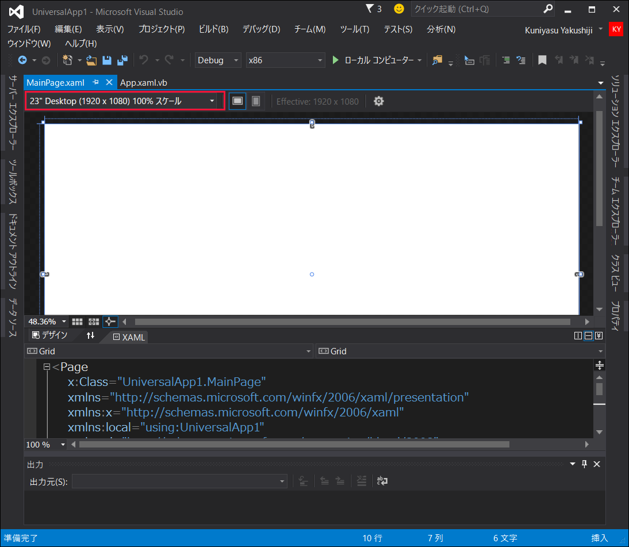Click the Navigate Backward arrow icon

22,60
